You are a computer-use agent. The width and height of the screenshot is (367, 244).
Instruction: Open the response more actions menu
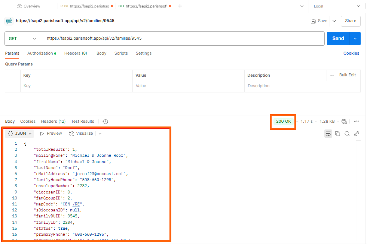click(357, 122)
